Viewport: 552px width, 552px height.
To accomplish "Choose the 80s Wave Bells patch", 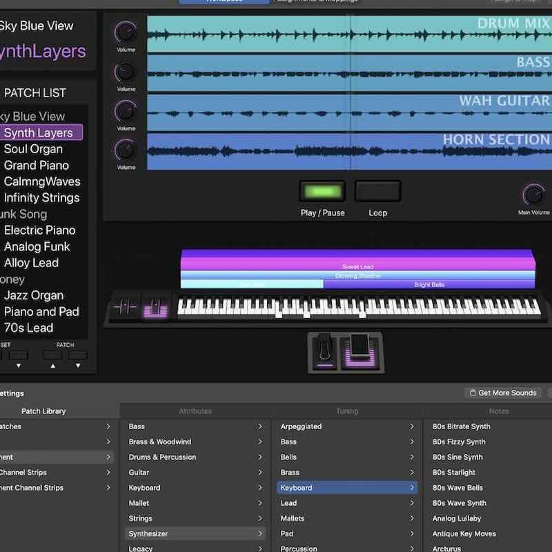I will [457, 488].
